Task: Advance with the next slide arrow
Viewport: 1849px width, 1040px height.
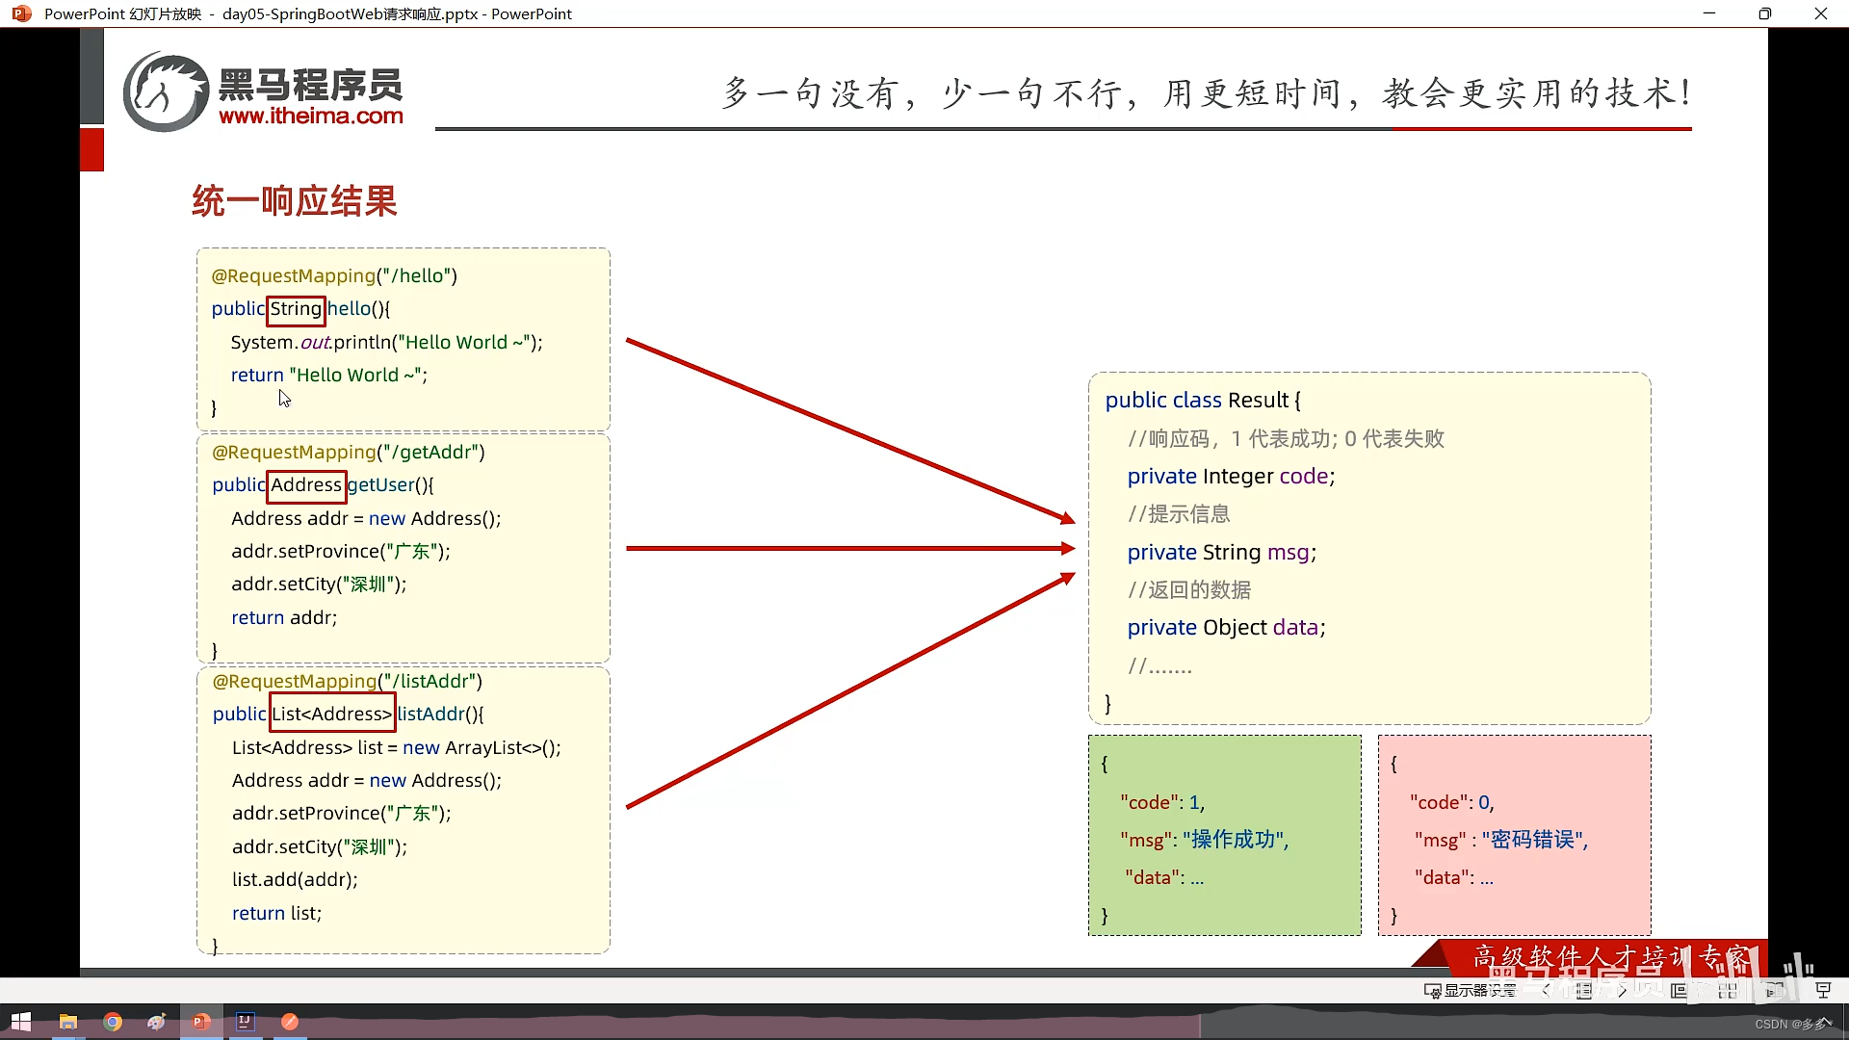Action: [1623, 990]
